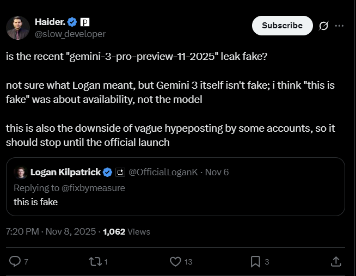Click the 7:20 PM Nov 8 timestamp

(x=50, y=231)
